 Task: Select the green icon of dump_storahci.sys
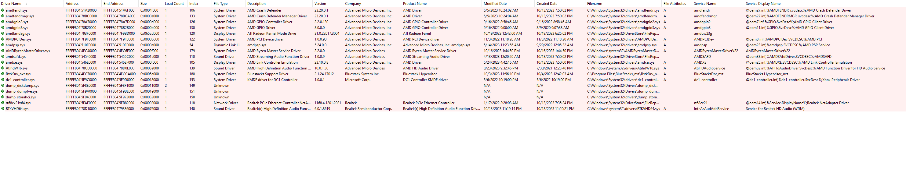pyautogui.click(x=3, y=97)
